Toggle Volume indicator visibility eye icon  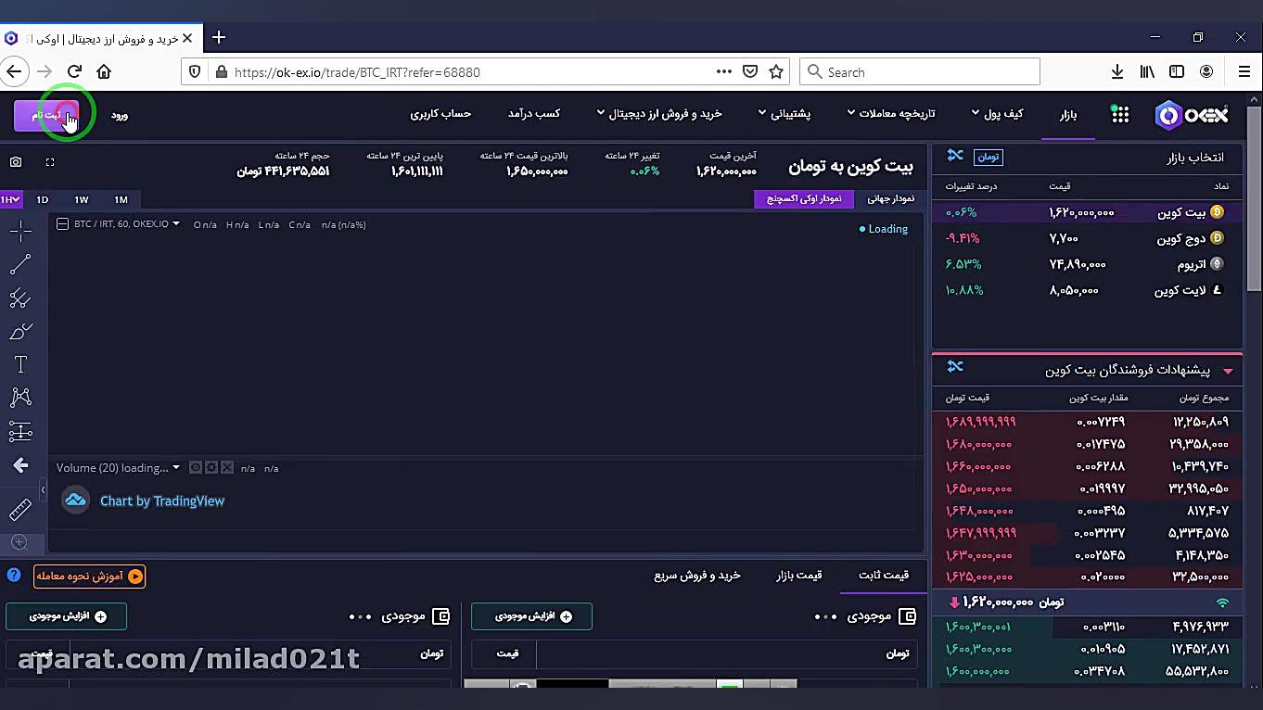click(196, 468)
